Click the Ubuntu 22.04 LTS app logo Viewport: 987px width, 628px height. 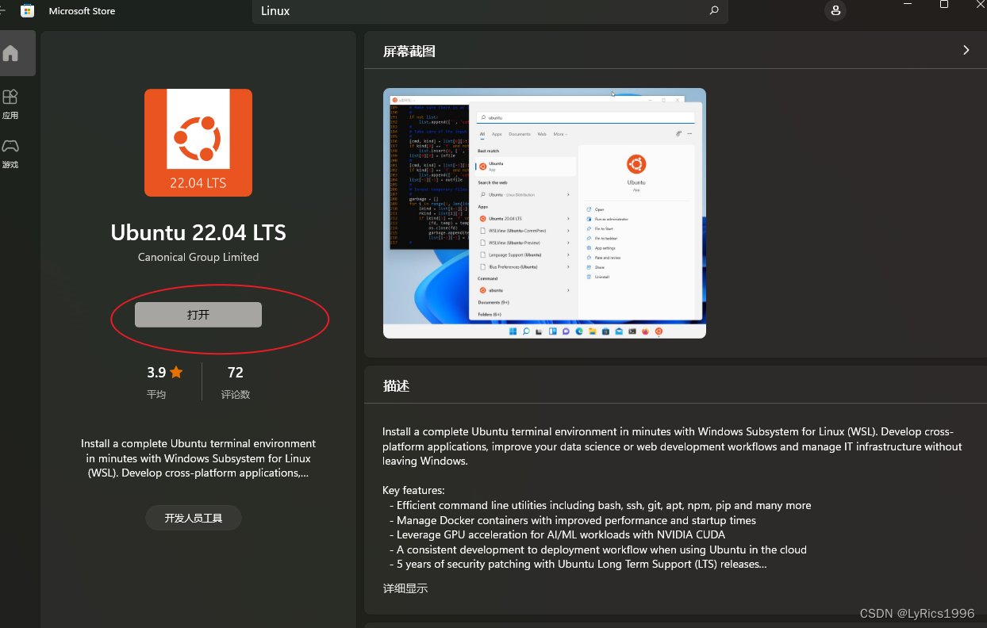(198, 142)
